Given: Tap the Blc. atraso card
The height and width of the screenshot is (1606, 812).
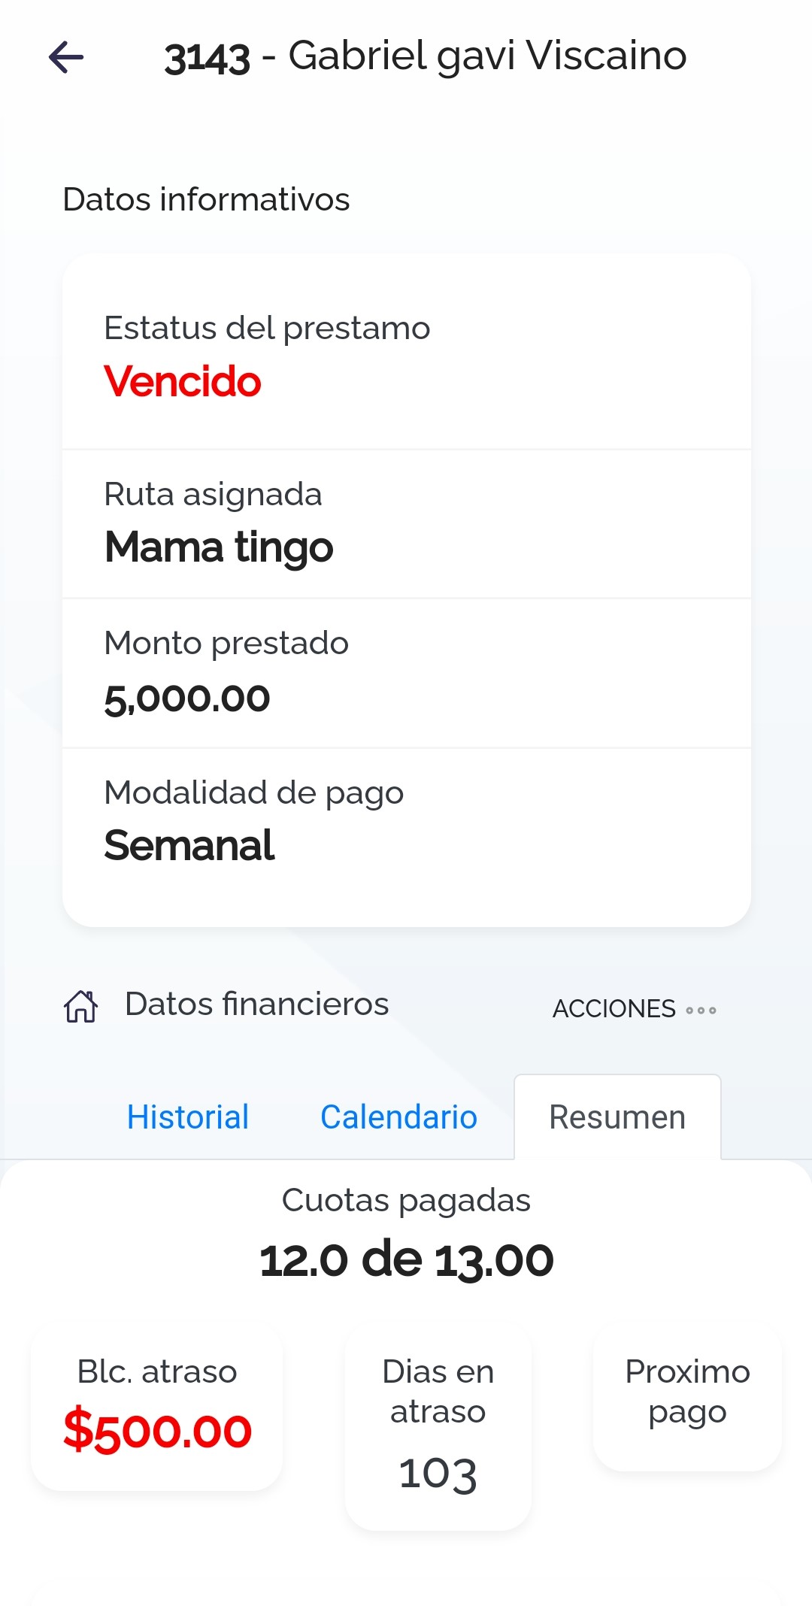Looking at the screenshot, I should (x=157, y=1408).
